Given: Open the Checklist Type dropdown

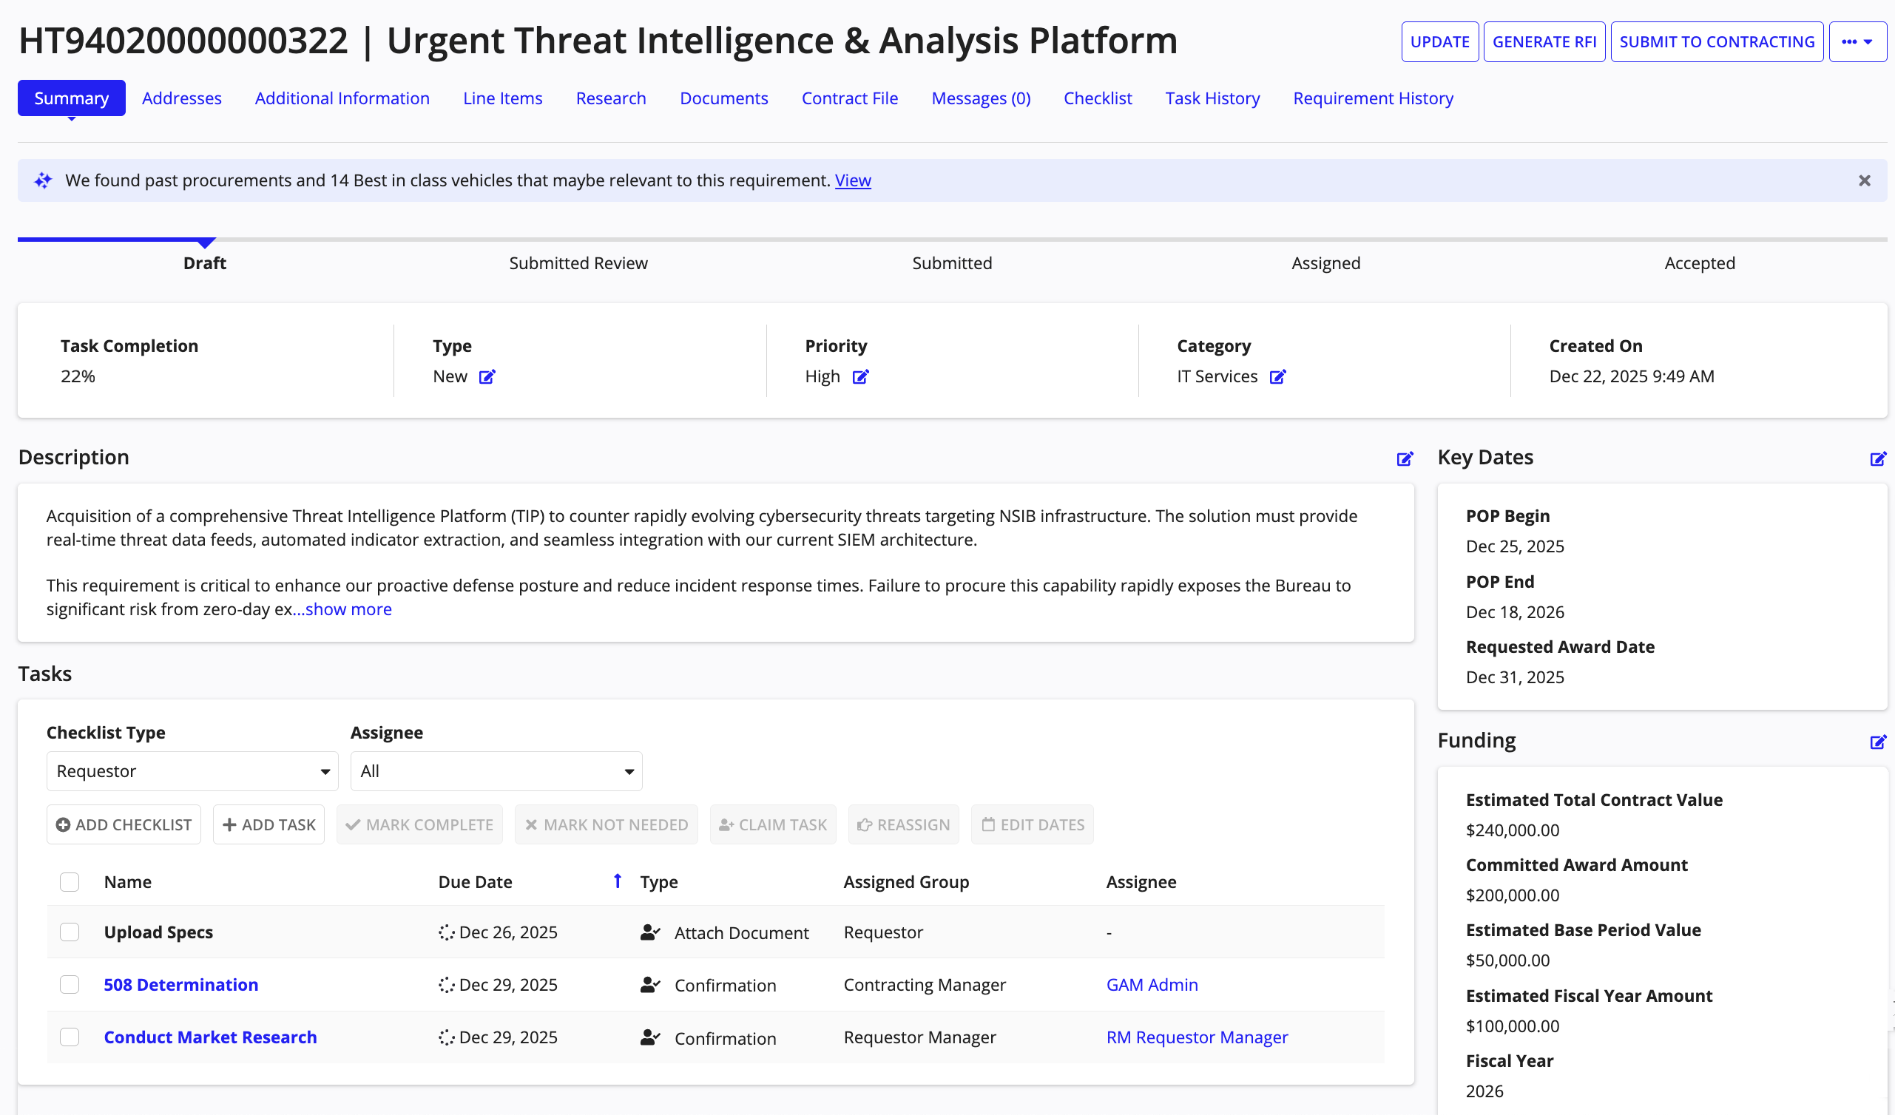Looking at the screenshot, I should pyautogui.click(x=192, y=771).
